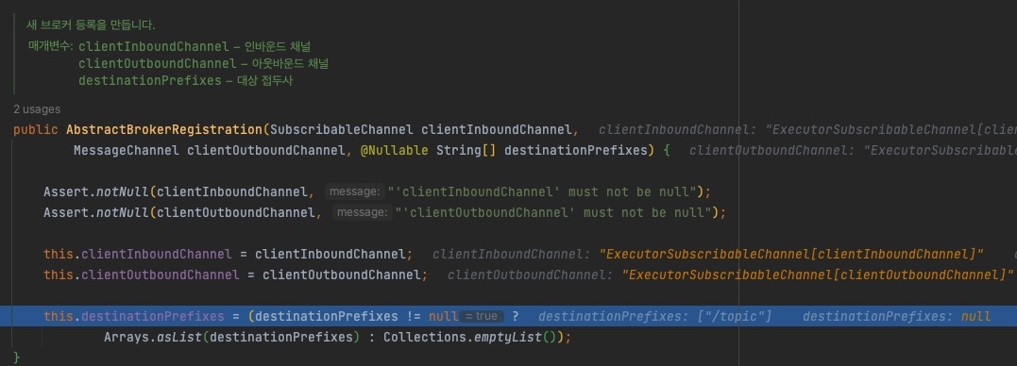Image resolution: width=1017 pixels, height=366 pixels.
Task: Click the MessageChannel parameter type
Action: (126, 150)
